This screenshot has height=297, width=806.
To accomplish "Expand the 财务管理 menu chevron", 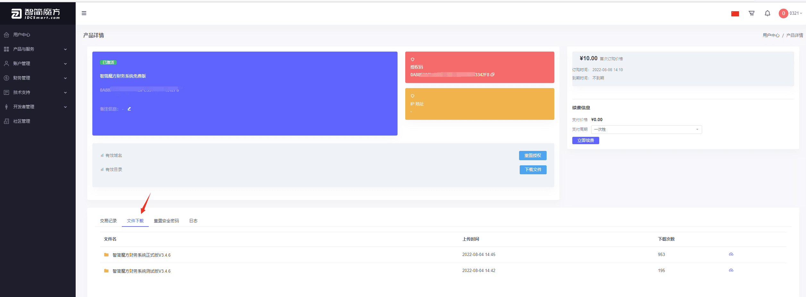I will tap(65, 78).
